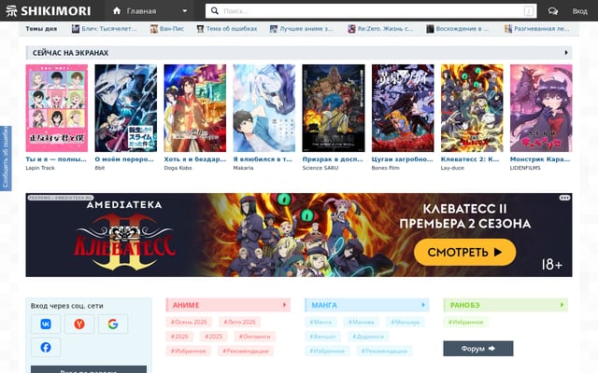This screenshot has width=598, height=373.
Task: Open the Восхождение в ... topic link
Action: (x=463, y=29)
